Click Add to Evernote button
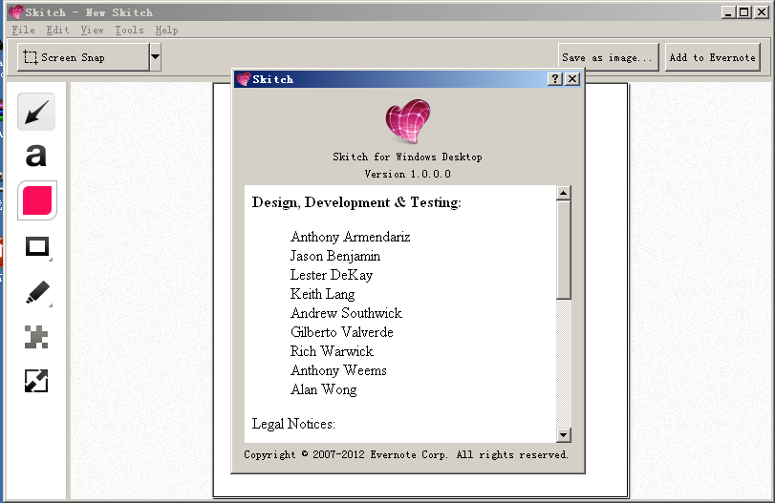Viewport: 775px width, 503px height. pos(712,57)
